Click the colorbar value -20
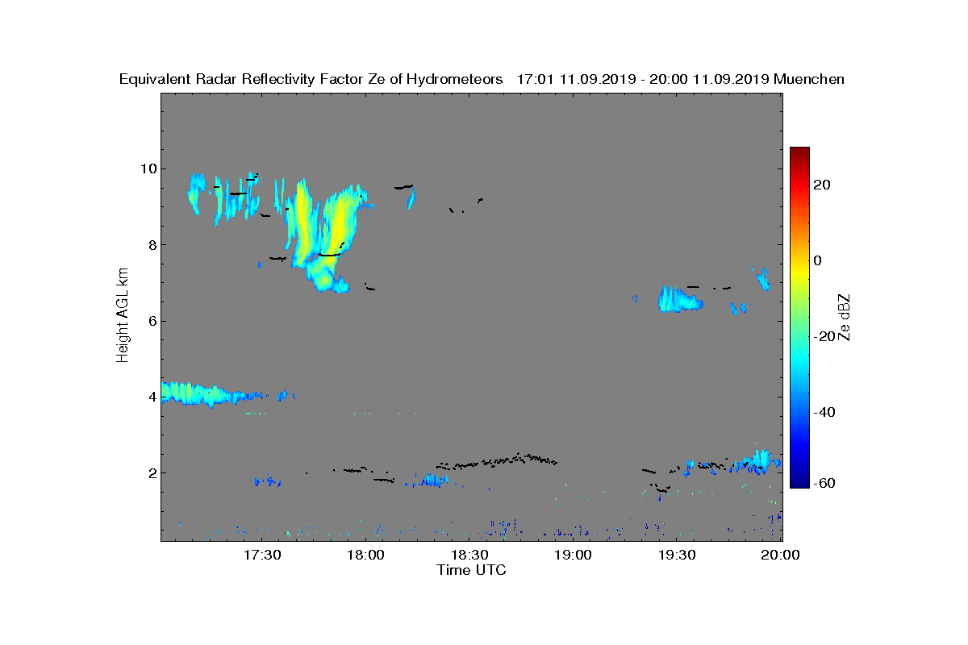 824,336
